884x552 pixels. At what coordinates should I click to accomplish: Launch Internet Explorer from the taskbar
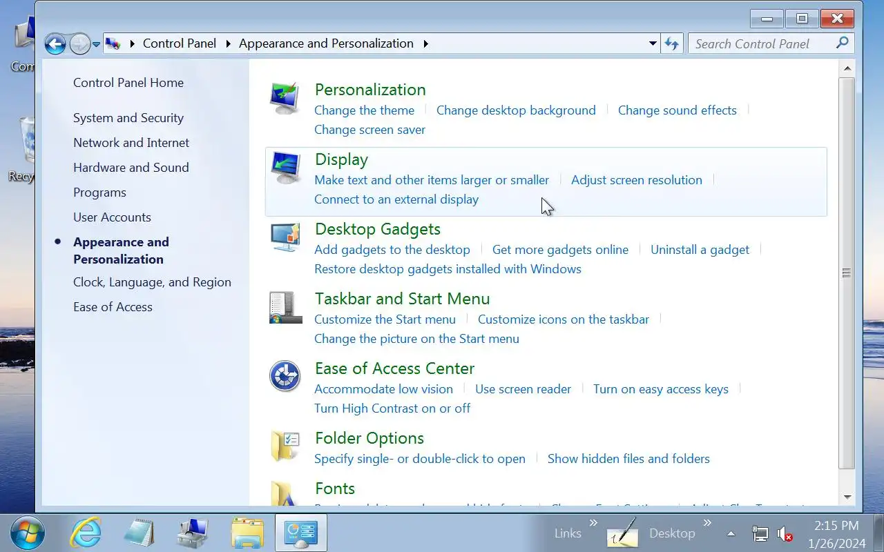click(86, 533)
